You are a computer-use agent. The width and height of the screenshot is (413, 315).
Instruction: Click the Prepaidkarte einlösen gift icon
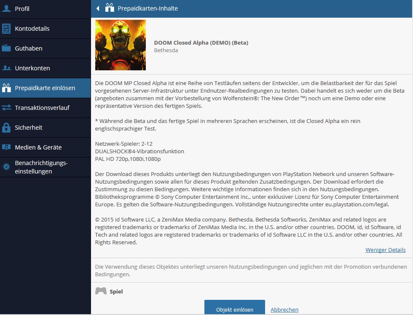coord(6,88)
